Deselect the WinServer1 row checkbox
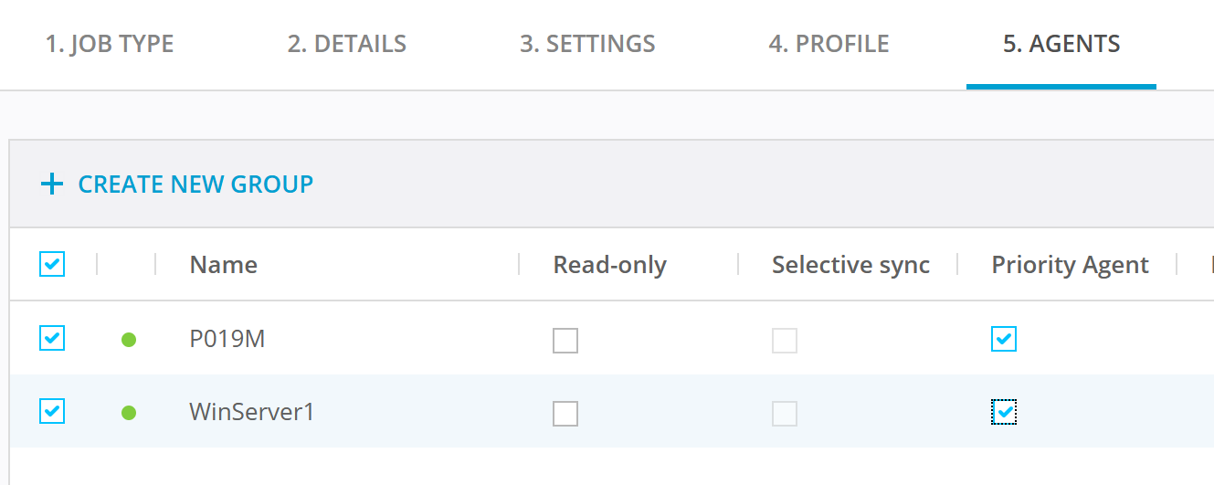The height and width of the screenshot is (485, 1214). pos(53,412)
